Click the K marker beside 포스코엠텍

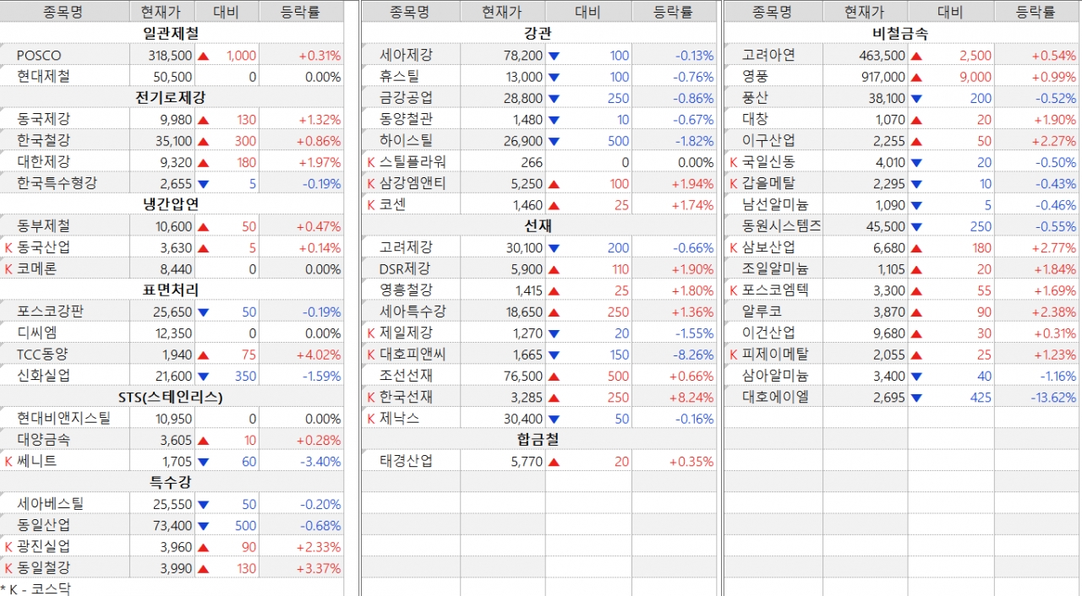pyautogui.click(x=733, y=290)
